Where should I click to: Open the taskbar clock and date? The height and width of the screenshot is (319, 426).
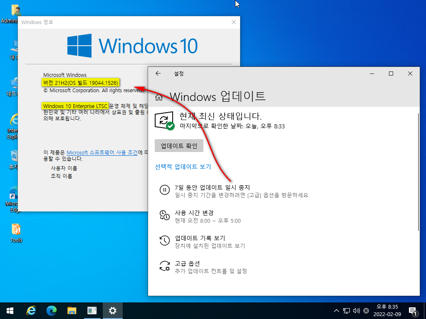[x=387, y=311]
